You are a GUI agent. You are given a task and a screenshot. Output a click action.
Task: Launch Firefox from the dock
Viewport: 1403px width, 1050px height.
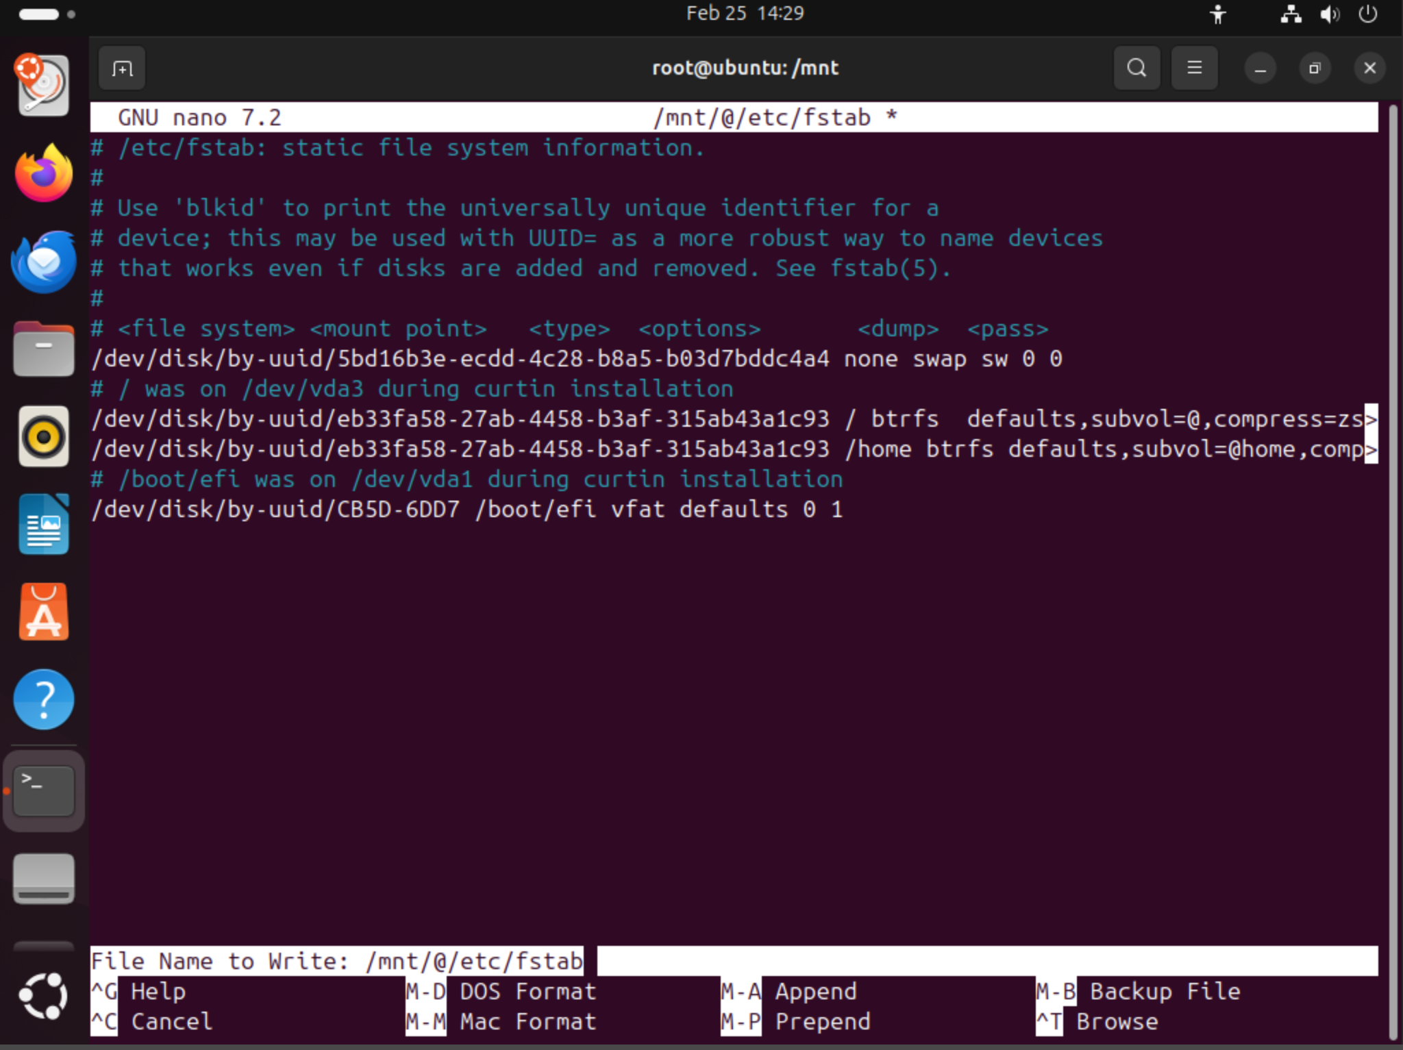[44, 173]
